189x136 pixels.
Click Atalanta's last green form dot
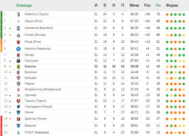(184, 28)
